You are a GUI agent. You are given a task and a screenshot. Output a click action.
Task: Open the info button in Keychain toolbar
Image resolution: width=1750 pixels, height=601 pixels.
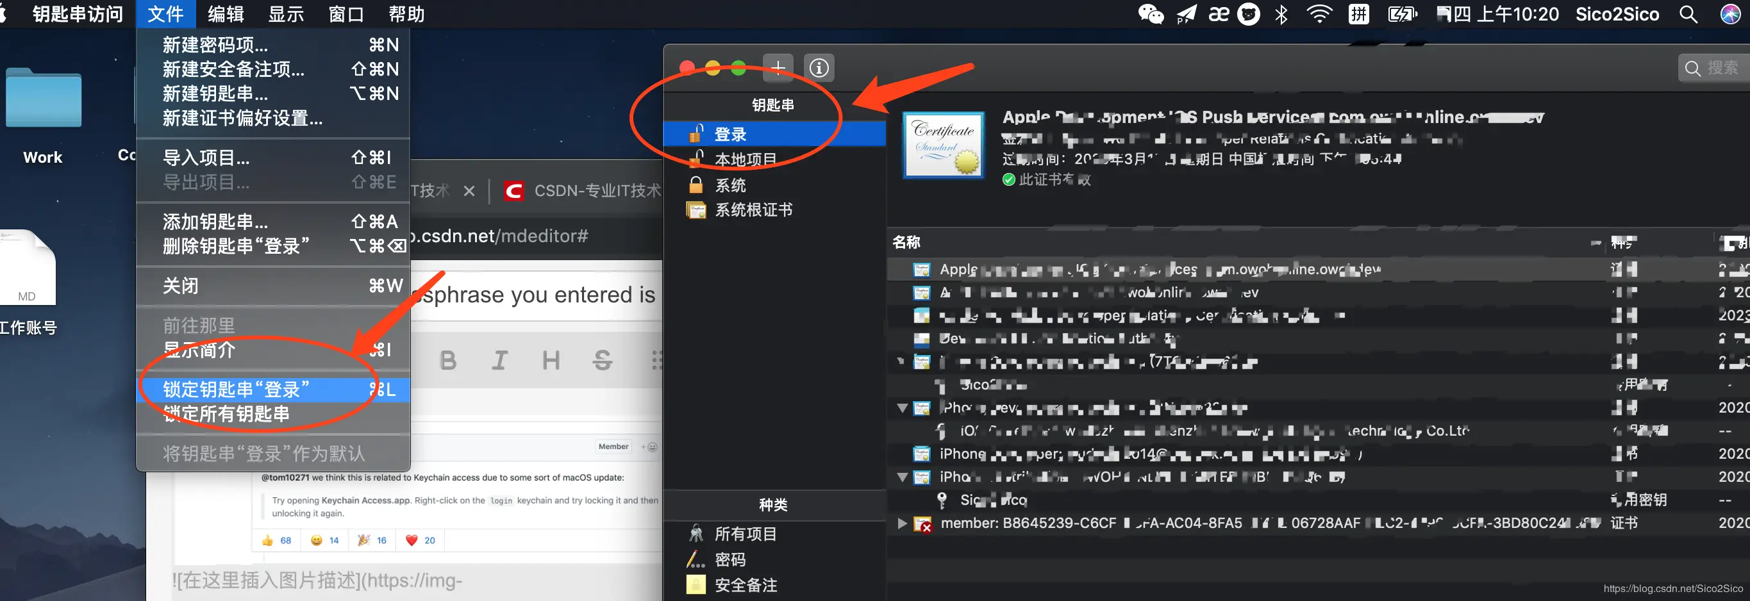point(819,68)
